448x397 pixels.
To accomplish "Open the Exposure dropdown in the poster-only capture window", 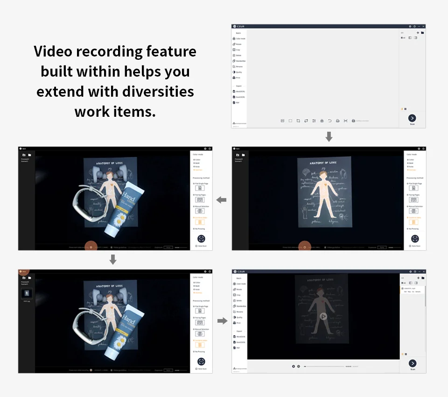I will point(382,248).
